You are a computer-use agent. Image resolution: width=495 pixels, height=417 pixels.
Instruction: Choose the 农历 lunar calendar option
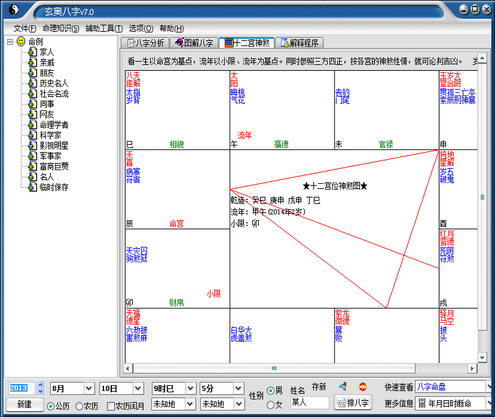pyautogui.click(x=79, y=406)
